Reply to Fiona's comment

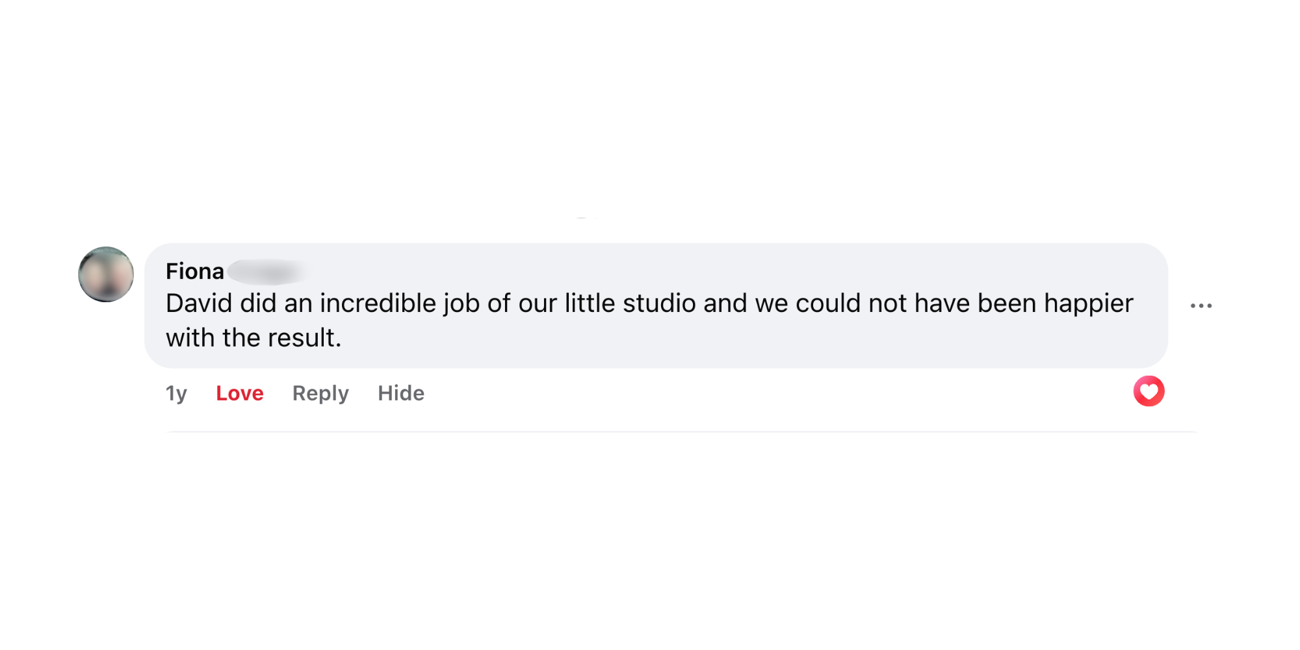(320, 393)
